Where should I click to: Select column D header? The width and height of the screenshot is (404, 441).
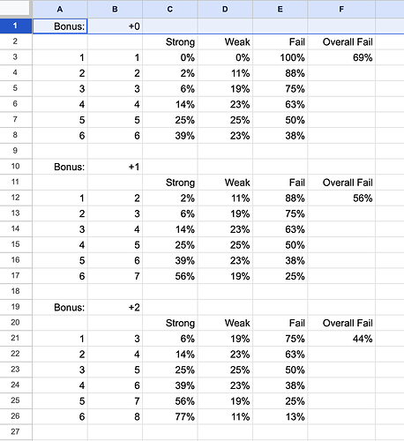tap(225, 9)
